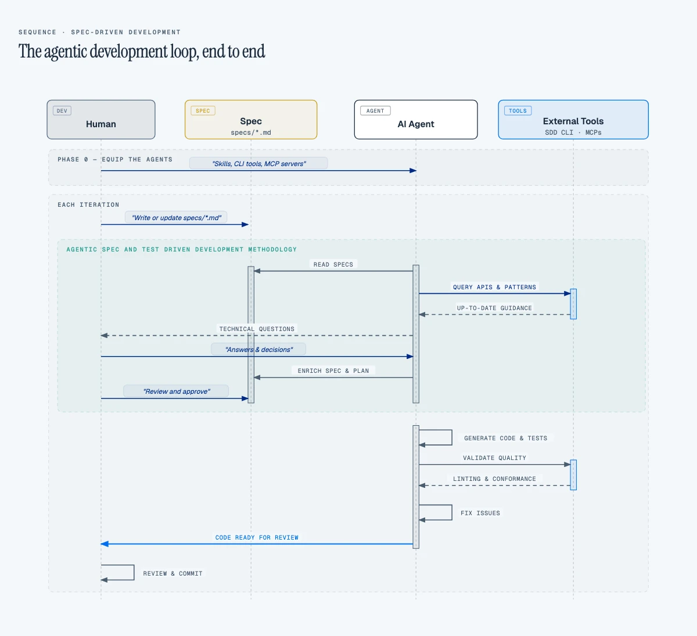This screenshot has height=636, width=697.
Task: Click the "Skills, CLI tools, MCP servers" message
Action: [x=258, y=164]
